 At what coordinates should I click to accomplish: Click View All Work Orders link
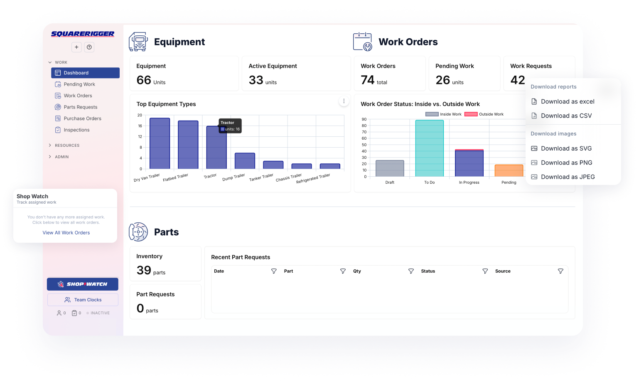(66, 233)
